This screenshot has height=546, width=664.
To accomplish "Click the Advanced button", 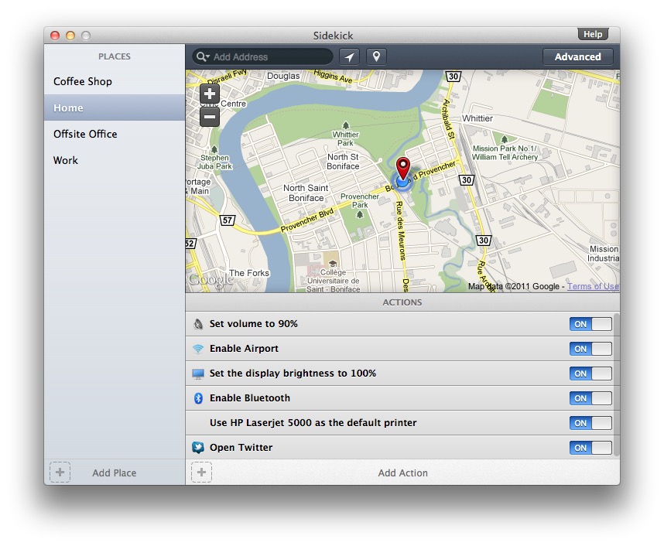I will click(577, 56).
